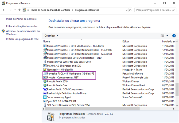Open Início do Painel de Controle link
This screenshot has height=123, width=179.
click(21, 19)
